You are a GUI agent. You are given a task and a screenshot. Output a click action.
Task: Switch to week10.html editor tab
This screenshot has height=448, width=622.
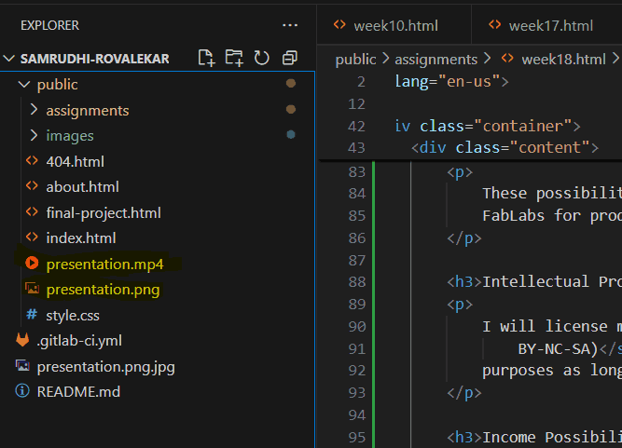394,26
